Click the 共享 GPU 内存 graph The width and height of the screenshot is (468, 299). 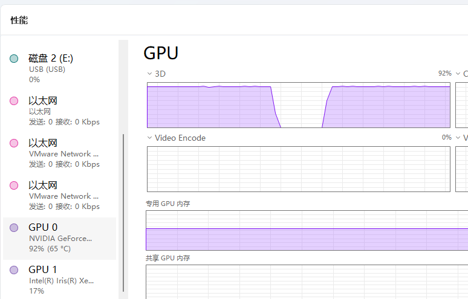[x=306, y=281]
